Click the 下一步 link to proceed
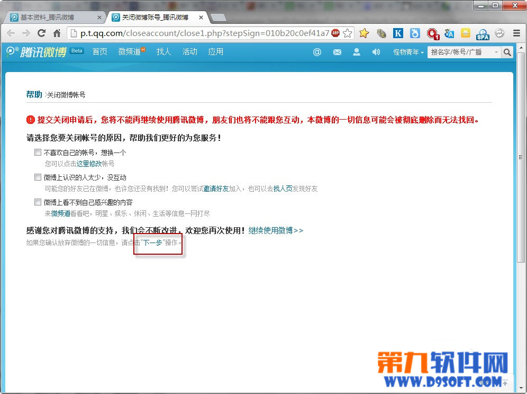Image resolution: width=527 pixels, height=394 pixels. (152, 243)
